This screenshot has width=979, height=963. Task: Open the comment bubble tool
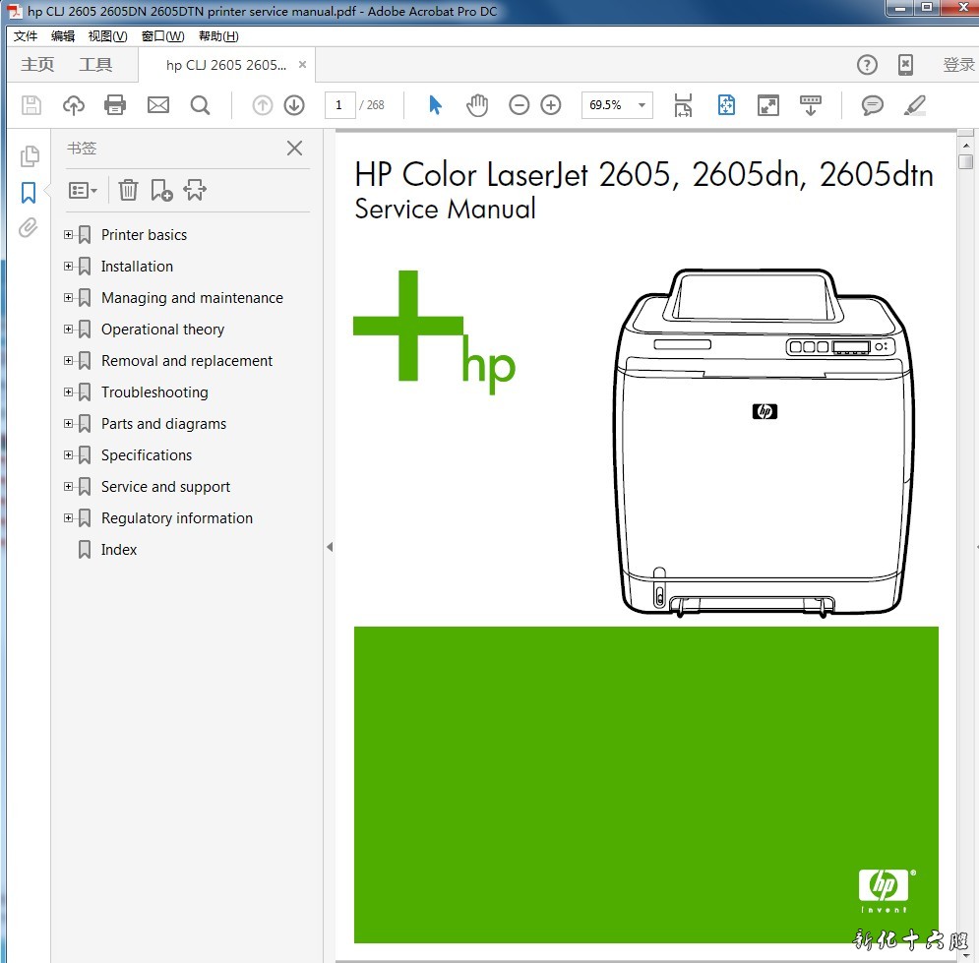coord(872,105)
